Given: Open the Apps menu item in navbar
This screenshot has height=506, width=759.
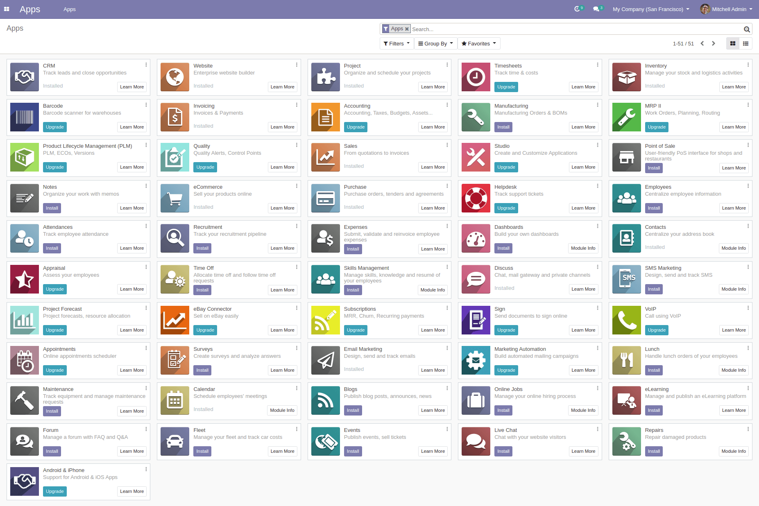Looking at the screenshot, I should click(70, 9).
